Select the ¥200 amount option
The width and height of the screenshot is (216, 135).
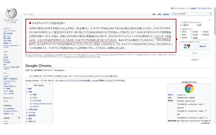click(x=181, y=32)
